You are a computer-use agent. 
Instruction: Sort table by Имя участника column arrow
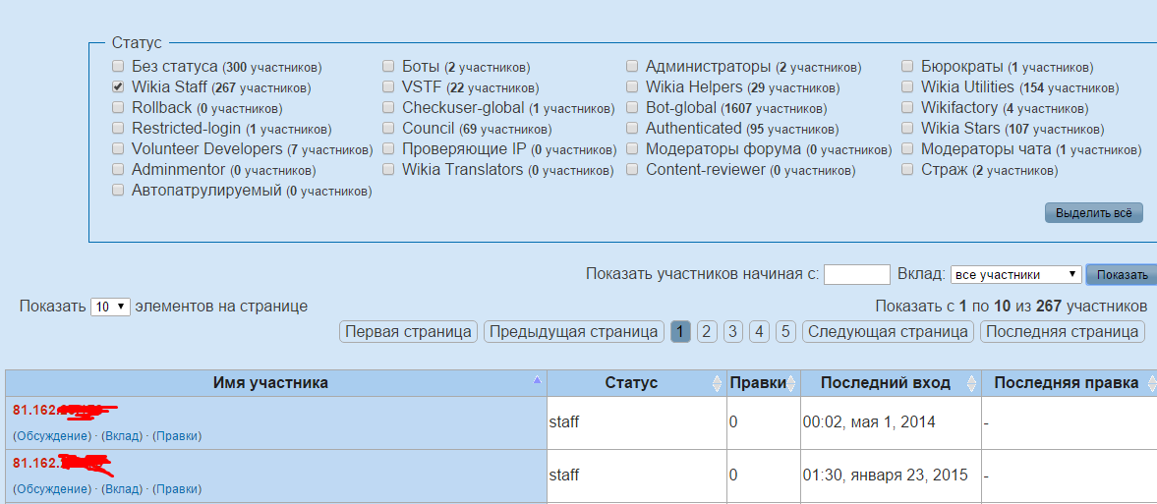click(x=537, y=379)
